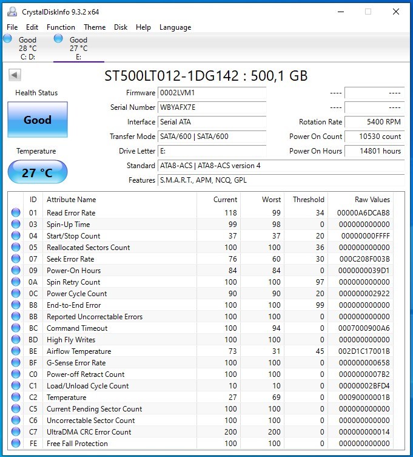Click status orb for Reported Uncorrectable Errors
413x457 pixels.
[16, 316]
